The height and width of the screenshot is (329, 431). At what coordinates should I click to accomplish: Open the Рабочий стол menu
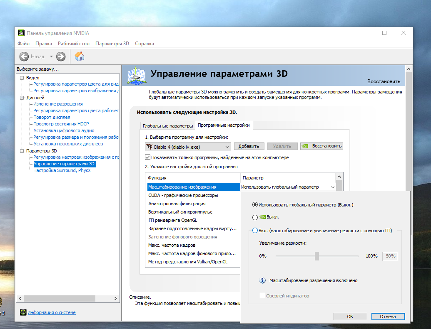(73, 44)
